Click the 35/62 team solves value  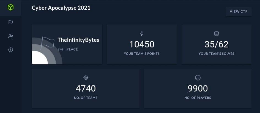[216, 44]
